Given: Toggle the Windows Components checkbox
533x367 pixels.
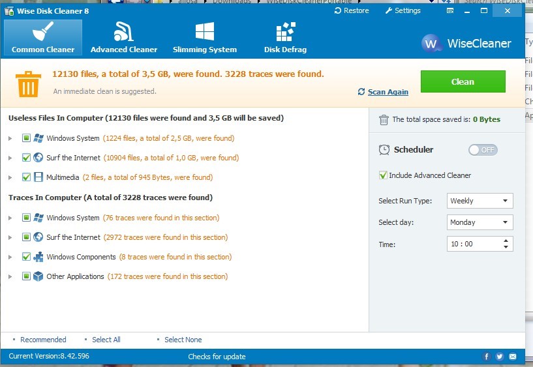Looking at the screenshot, I should coord(27,257).
